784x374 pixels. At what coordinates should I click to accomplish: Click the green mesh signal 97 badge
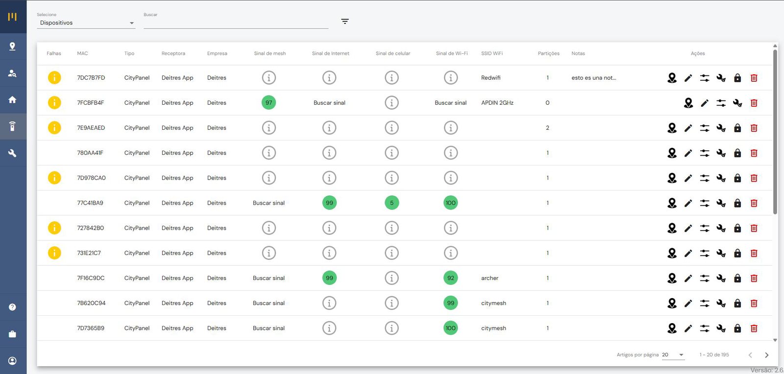click(x=269, y=103)
